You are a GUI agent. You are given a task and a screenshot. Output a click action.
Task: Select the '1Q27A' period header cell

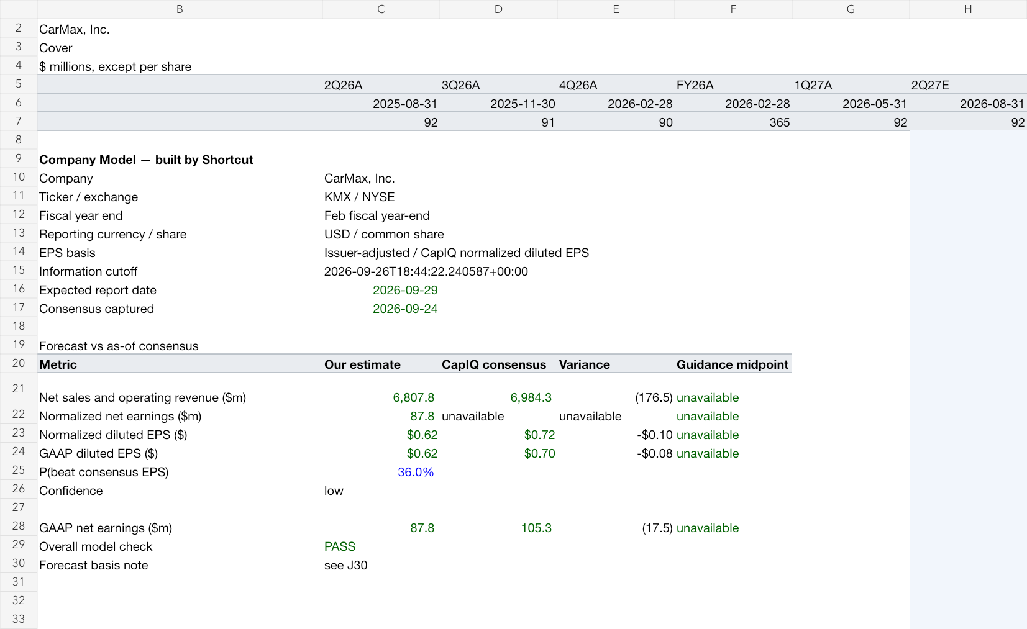tap(851, 85)
